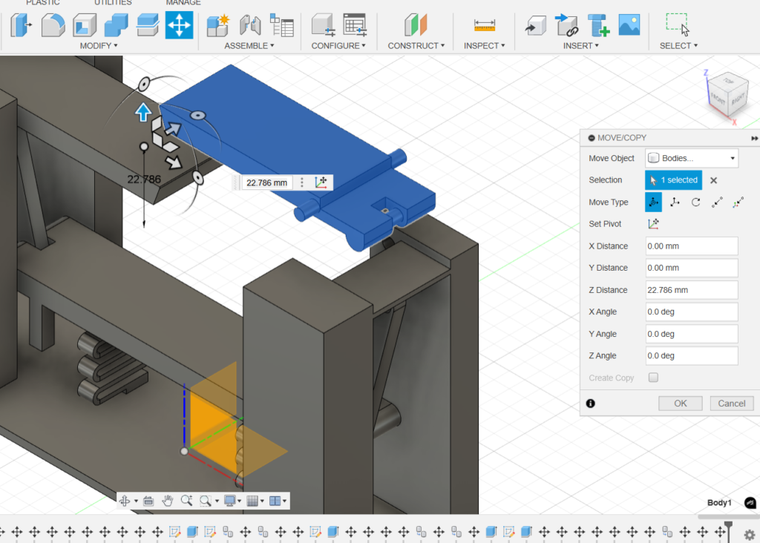Choose Free Move type
The height and width of the screenshot is (543, 760).
point(653,202)
